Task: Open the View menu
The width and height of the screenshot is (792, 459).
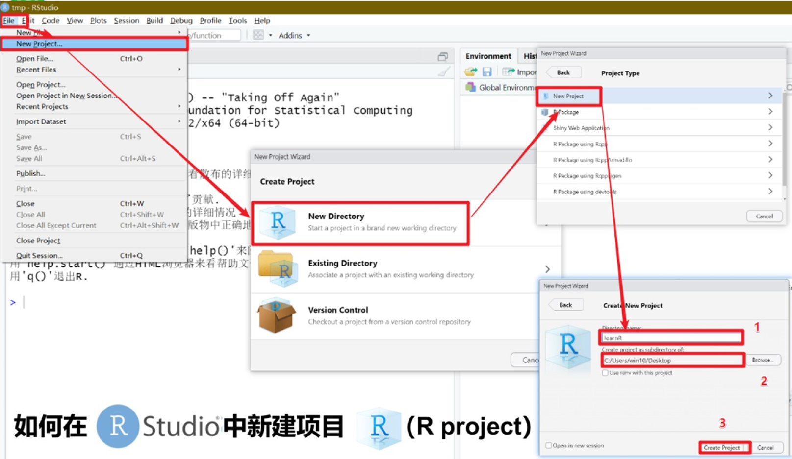Action: tap(75, 21)
